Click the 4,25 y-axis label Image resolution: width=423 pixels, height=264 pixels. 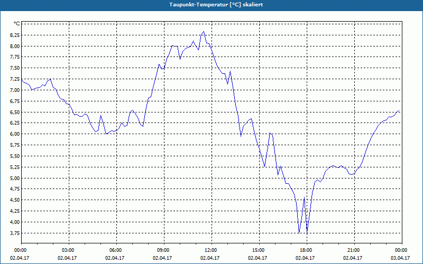coord(15,211)
